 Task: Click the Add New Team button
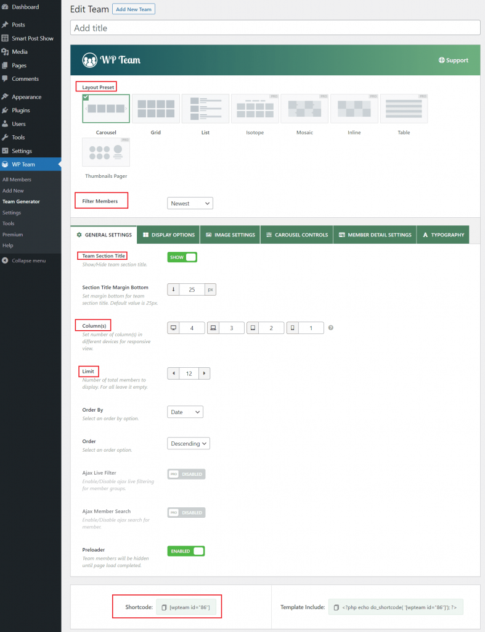[134, 9]
